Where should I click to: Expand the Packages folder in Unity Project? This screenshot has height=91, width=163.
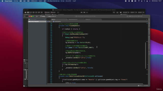point(24,79)
